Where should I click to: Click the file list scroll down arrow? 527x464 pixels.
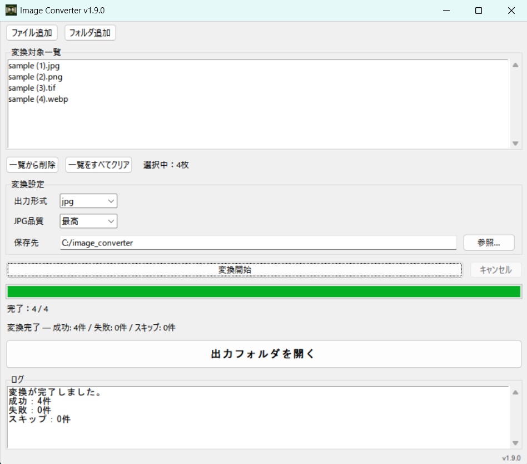[x=515, y=144]
